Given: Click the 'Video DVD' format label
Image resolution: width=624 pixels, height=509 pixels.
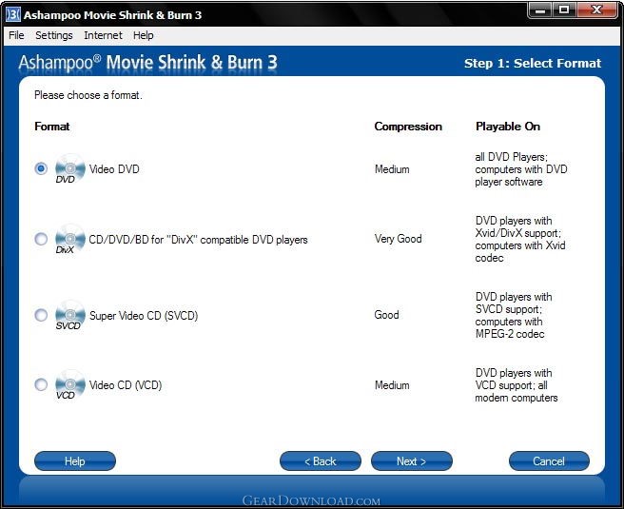Looking at the screenshot, I should (114, 169).
